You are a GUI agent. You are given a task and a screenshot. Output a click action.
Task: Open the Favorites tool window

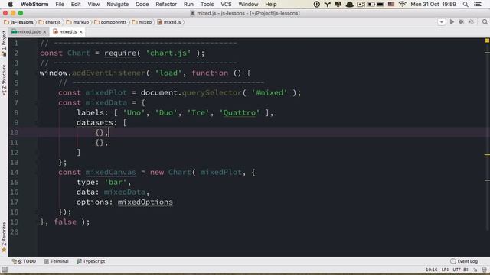(x=4, y=237)
